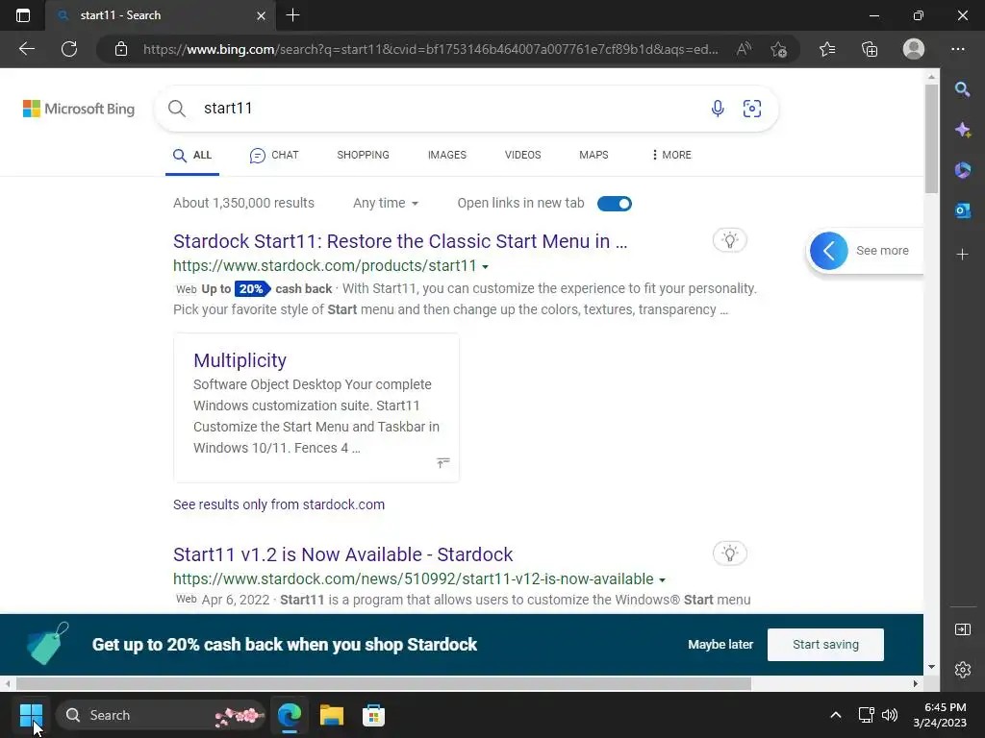Add a new app to sidebar
The image size is (985, 738).
(x=962, y=254)
